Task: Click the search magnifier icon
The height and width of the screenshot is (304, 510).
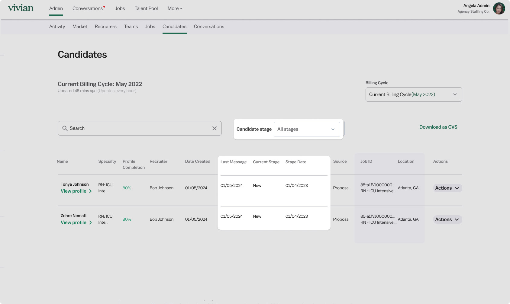Action: coord(65,128)
